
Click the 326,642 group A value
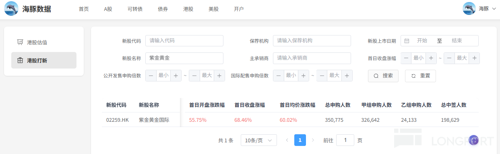point(371,120)
